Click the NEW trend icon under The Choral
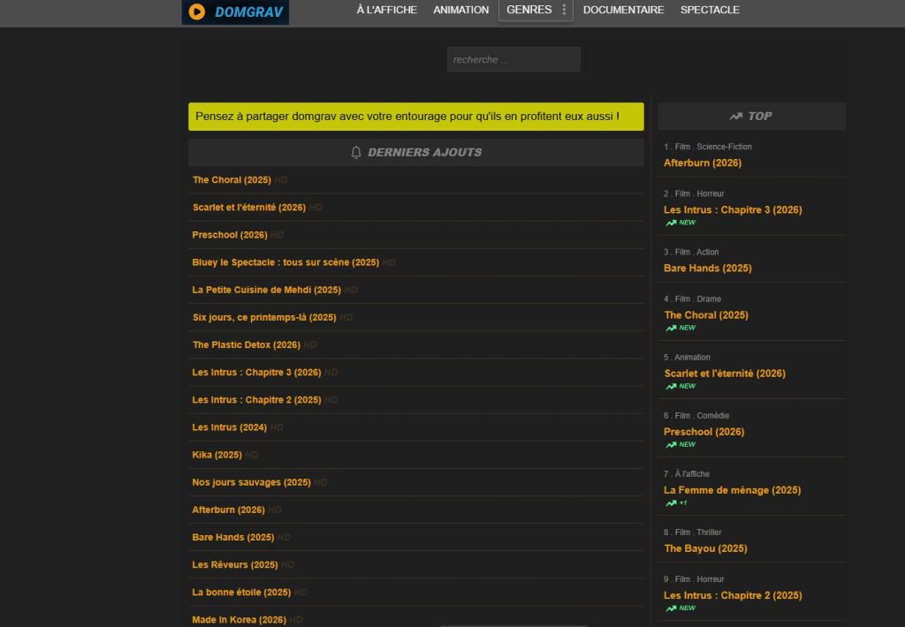The width and height of the screenshot is (905, 627). [671, 328]
